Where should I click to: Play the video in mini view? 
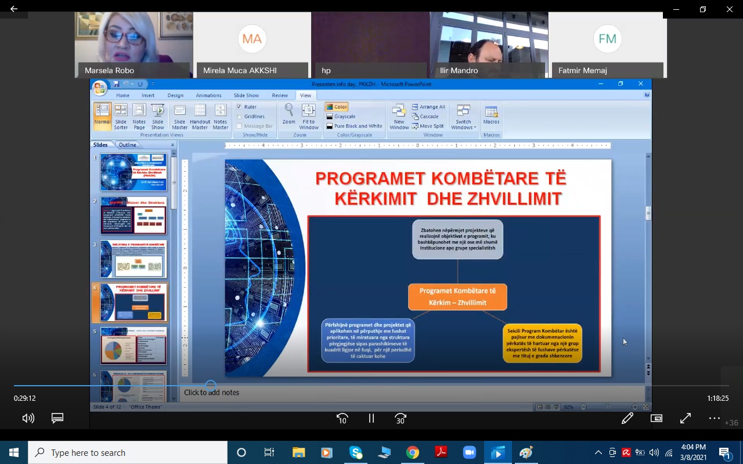pyautogui.click(x=657, y=418)
